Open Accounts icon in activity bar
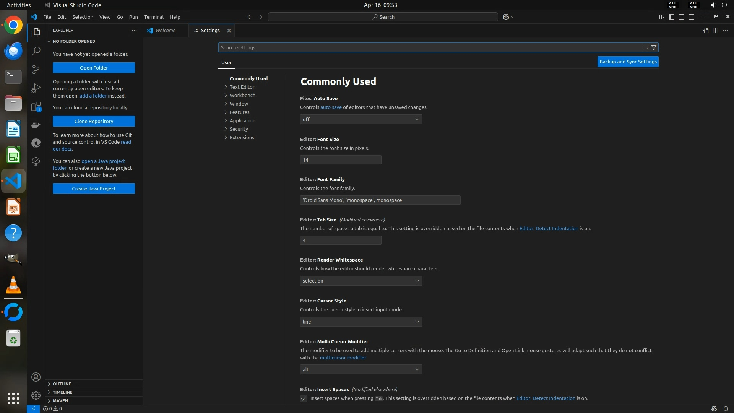Viewport: 734px width, 413px height. click(36, 377)
